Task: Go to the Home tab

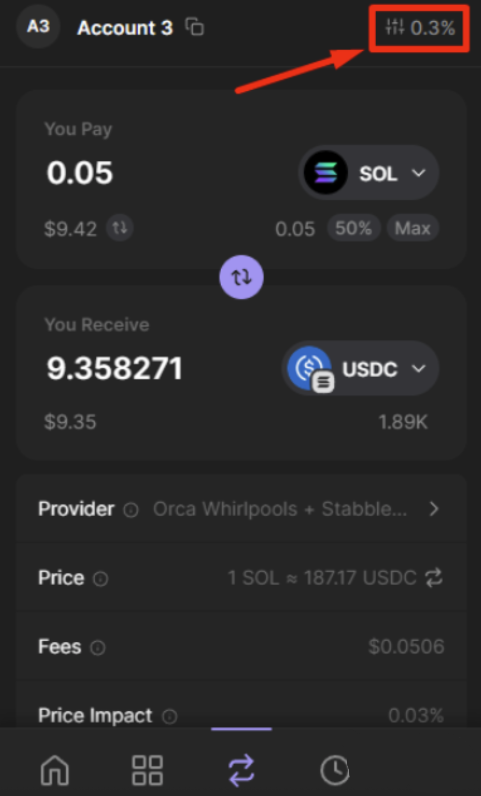Action: click(x=55, y=770)
